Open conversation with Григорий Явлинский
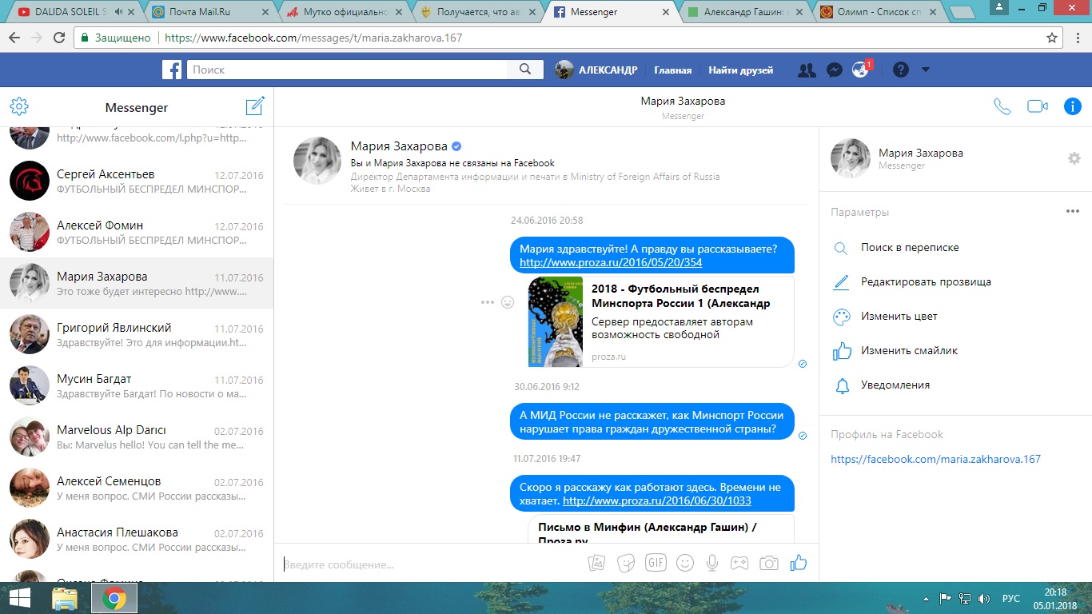1092x614 pixels. pyautogui.click(x=137, y=334)
